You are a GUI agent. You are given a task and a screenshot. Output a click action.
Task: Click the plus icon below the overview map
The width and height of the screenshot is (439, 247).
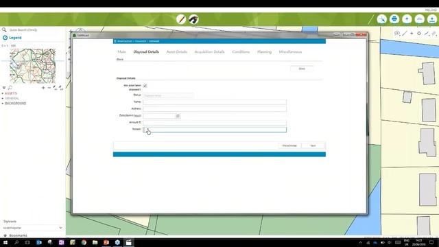point(43,88)
